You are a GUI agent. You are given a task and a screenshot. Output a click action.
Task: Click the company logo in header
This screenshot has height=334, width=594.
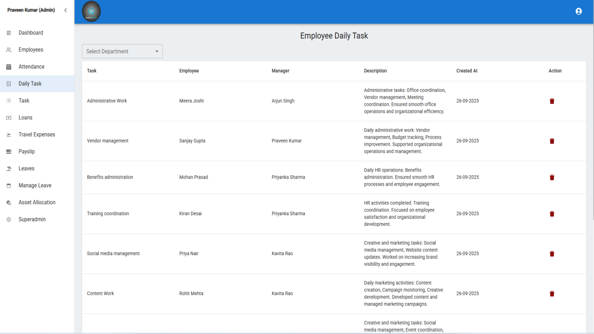tap(91, 12)
